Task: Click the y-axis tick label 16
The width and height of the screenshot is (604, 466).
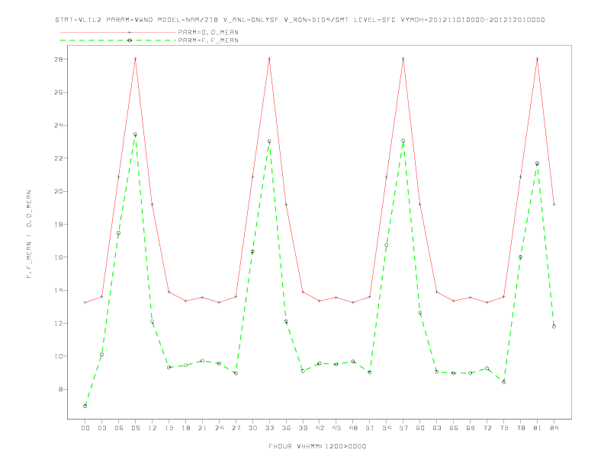Action: (x=59, y=257)
